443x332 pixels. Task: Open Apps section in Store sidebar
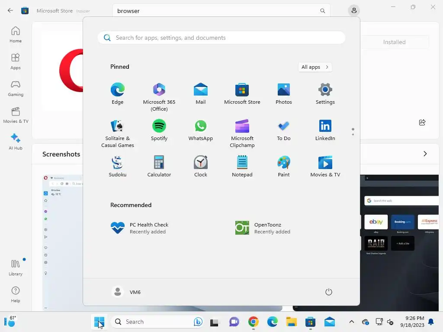tap(16, 61)
